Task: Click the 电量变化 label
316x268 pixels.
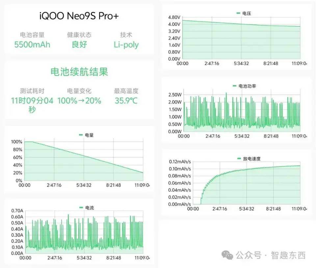Action: pos(79,91)
